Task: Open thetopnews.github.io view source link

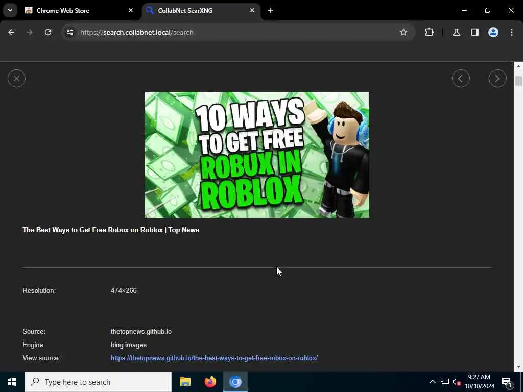Action: pos(214,358)
